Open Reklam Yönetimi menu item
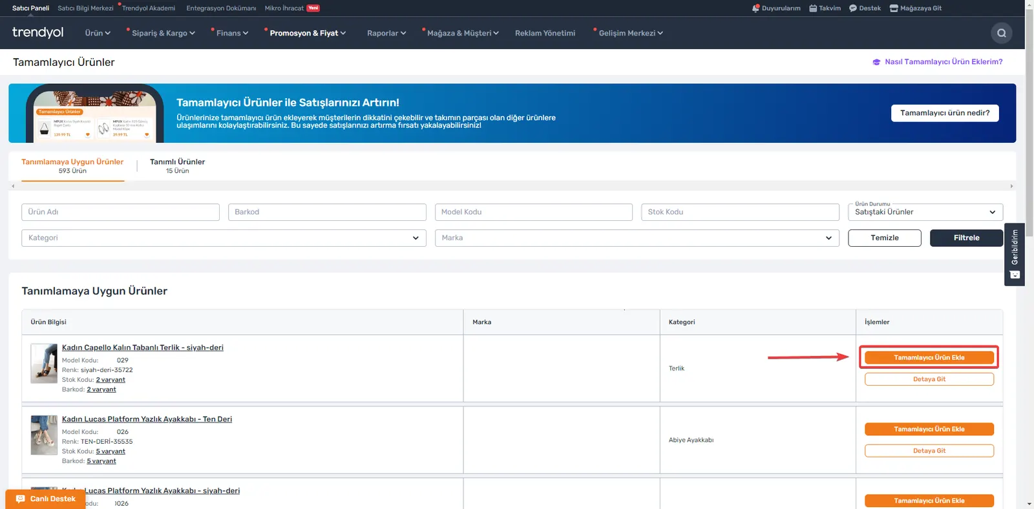The height and width of the screenshot is (509, 1034). point(545,33)
